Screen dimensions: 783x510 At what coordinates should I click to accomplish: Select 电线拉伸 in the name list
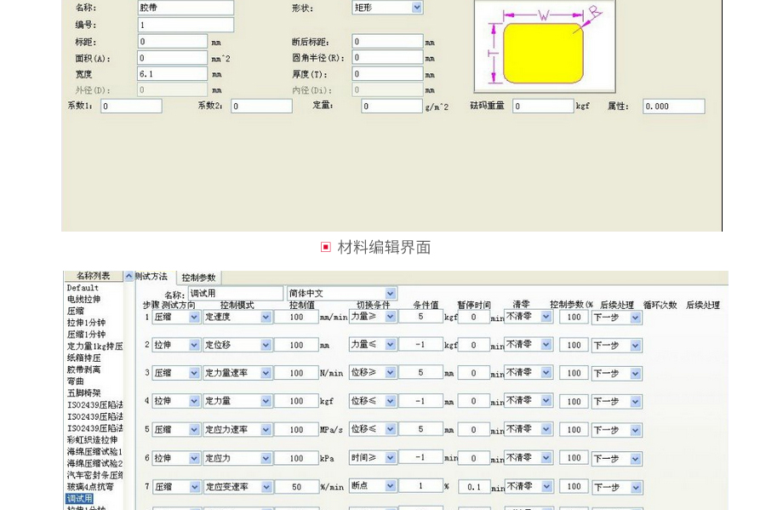point(83,300)
